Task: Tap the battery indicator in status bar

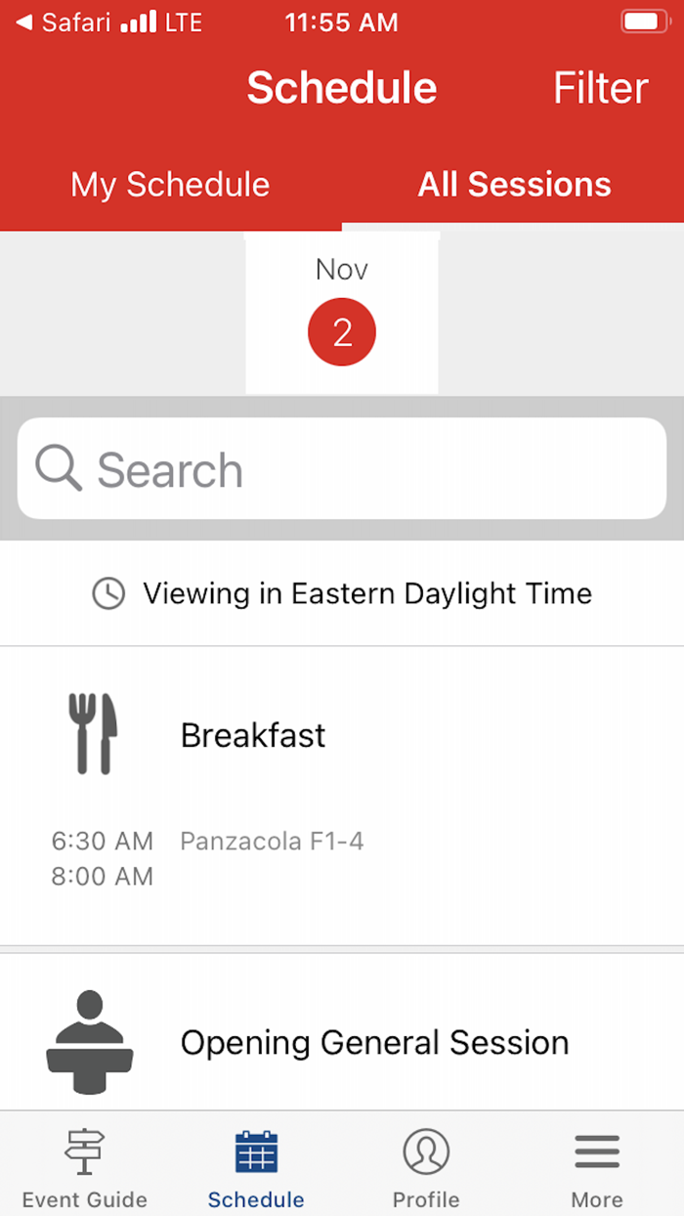Action: tap(645, 22)
